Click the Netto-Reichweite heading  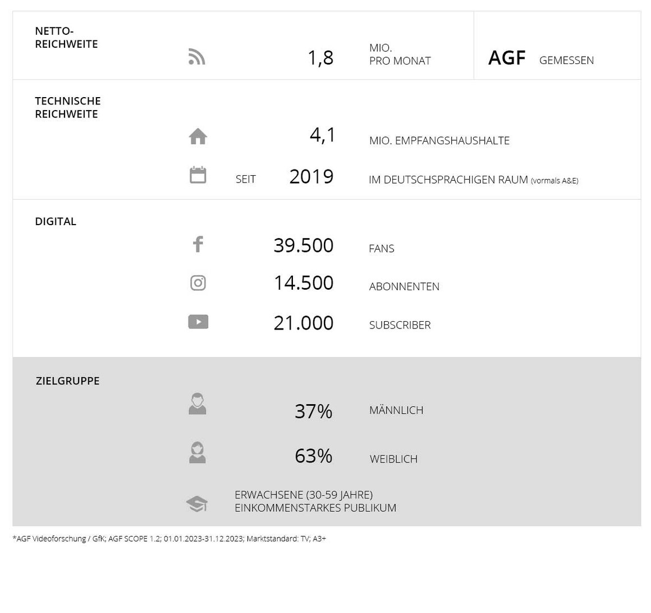[x=66, y=38]
